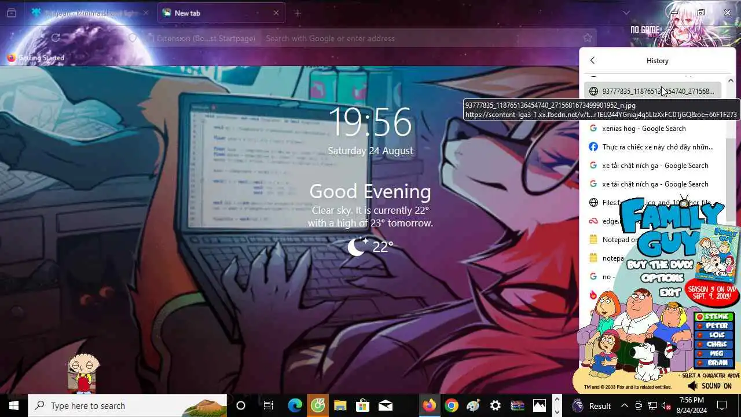Open 'xenias hog - Google Search' history entry
The height and width of the screenshot is (417, 741).
pyautogui.click(x=653, y=129)
